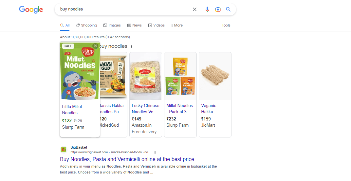The width and height of the screenshot is (351, 181).
Task: Switch to the Images tab
Action: tap(112, 25)
